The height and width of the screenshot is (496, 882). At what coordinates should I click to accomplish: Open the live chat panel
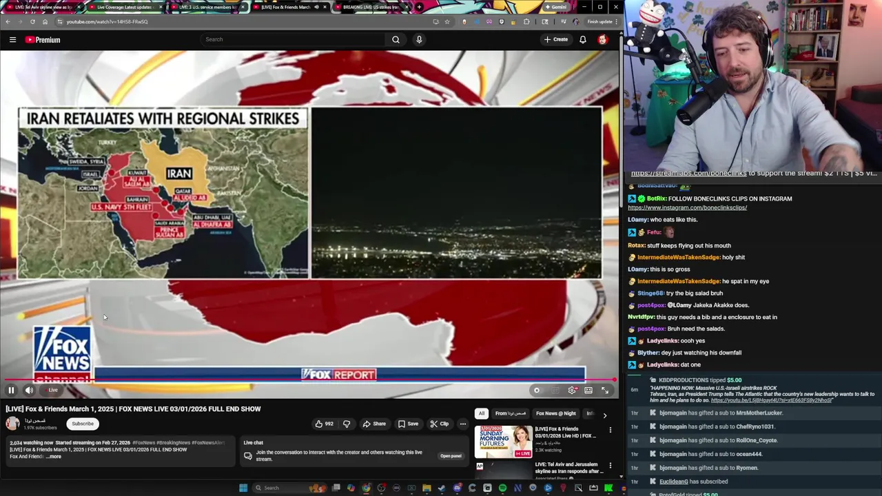pyautogui.click(x=451, y=455)
